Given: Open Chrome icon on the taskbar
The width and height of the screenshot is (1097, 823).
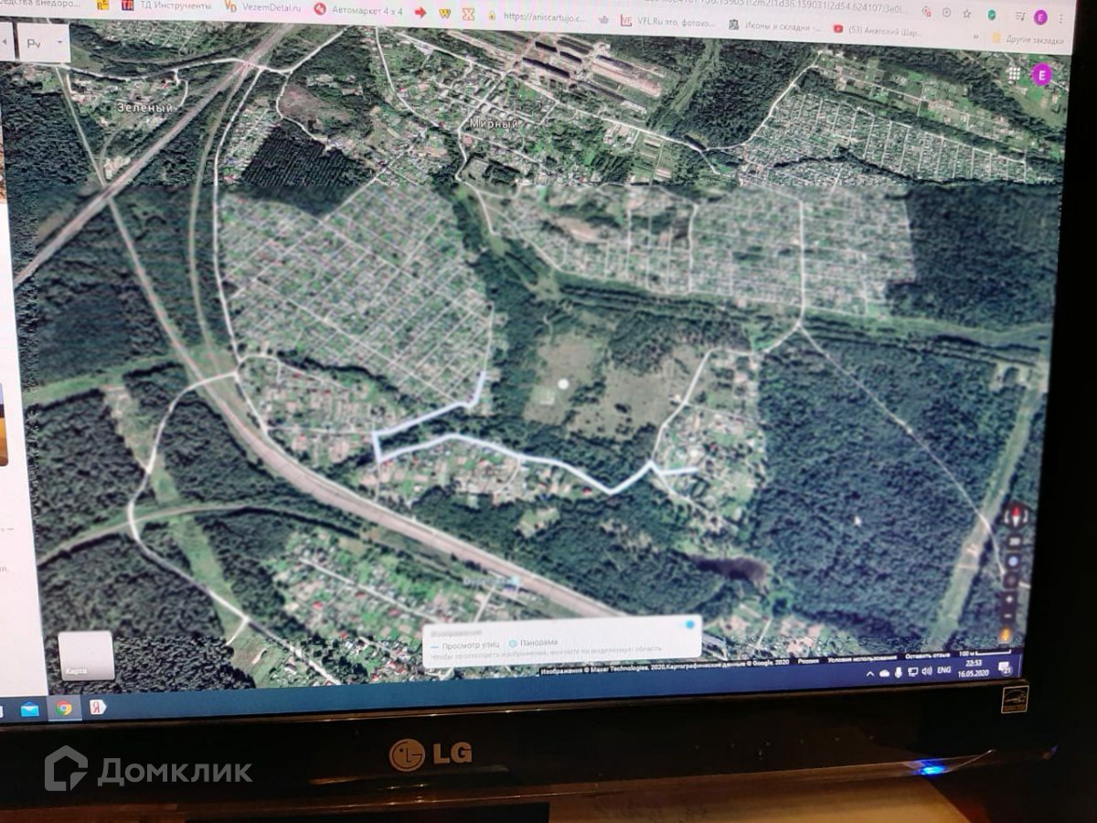Looking at the screenshot, I should (x=63, y=707).
